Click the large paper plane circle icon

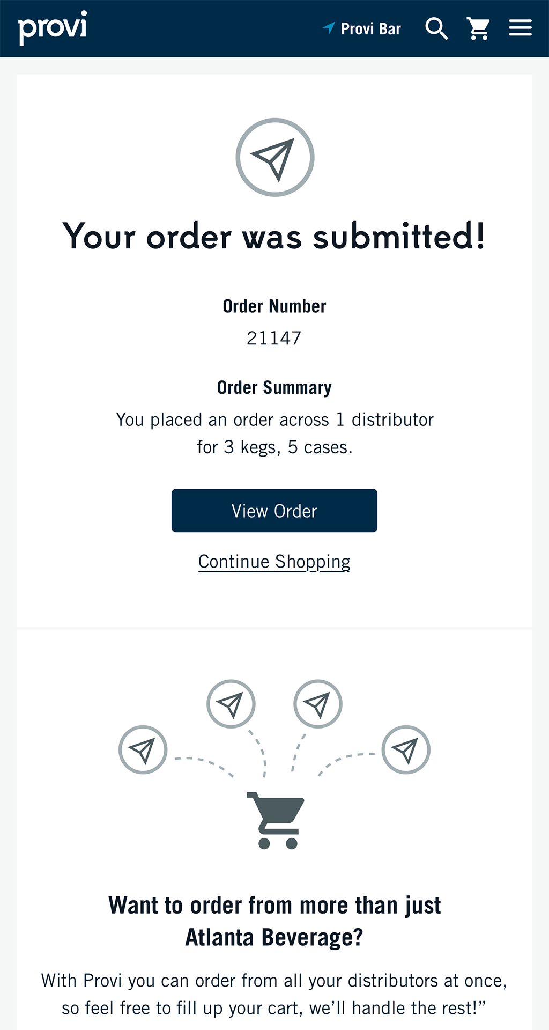pyautogui.click(x=275, y=157)
